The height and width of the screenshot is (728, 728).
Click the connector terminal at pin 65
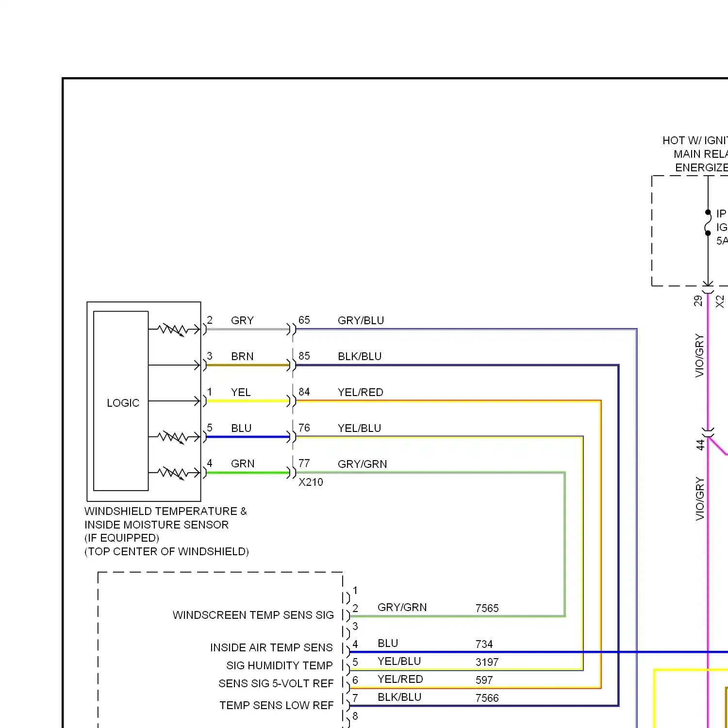coord(293,330)
